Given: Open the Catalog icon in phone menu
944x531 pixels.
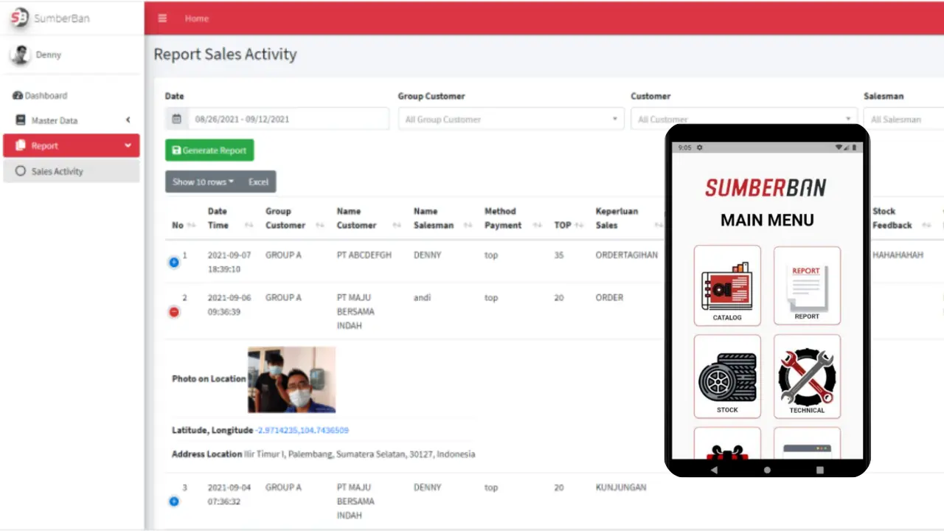Looking at the screenshot, I should coord(726,285).
